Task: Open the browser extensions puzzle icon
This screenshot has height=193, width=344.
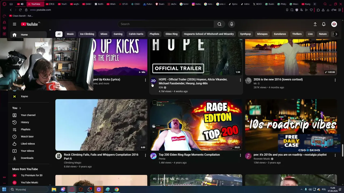Action: coord(318,10)
